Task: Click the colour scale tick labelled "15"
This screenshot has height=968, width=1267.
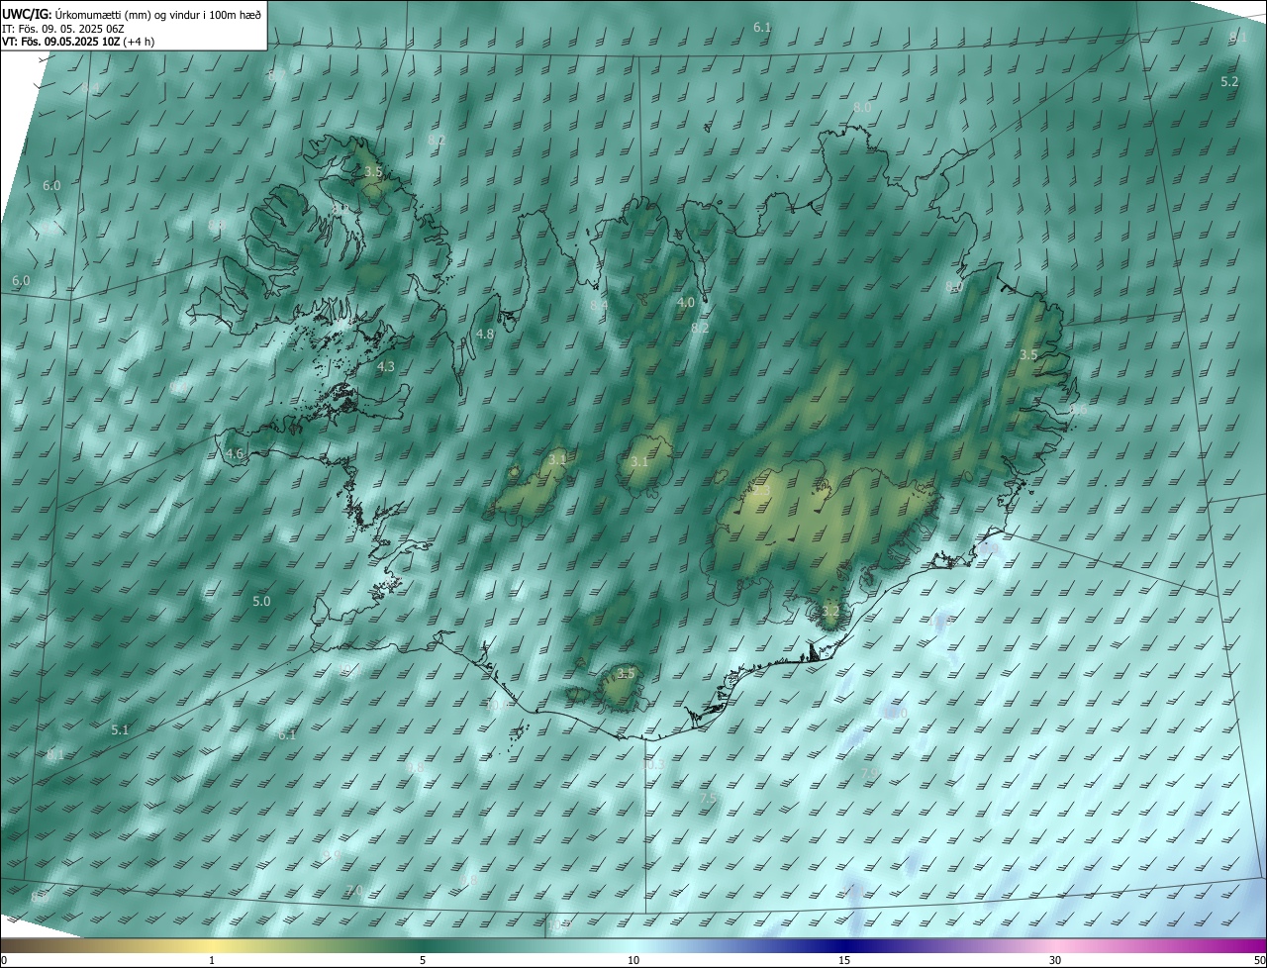Action: click(844, 960)
